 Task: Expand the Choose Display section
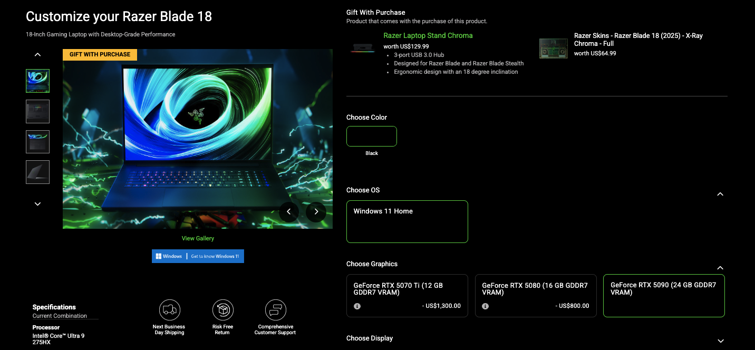720,342
